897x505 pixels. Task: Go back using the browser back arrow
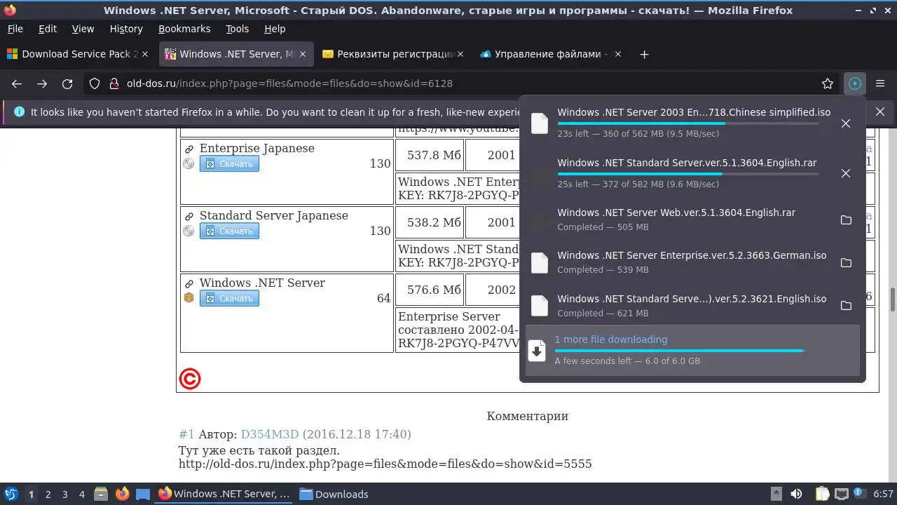click(x=17, y=83)
